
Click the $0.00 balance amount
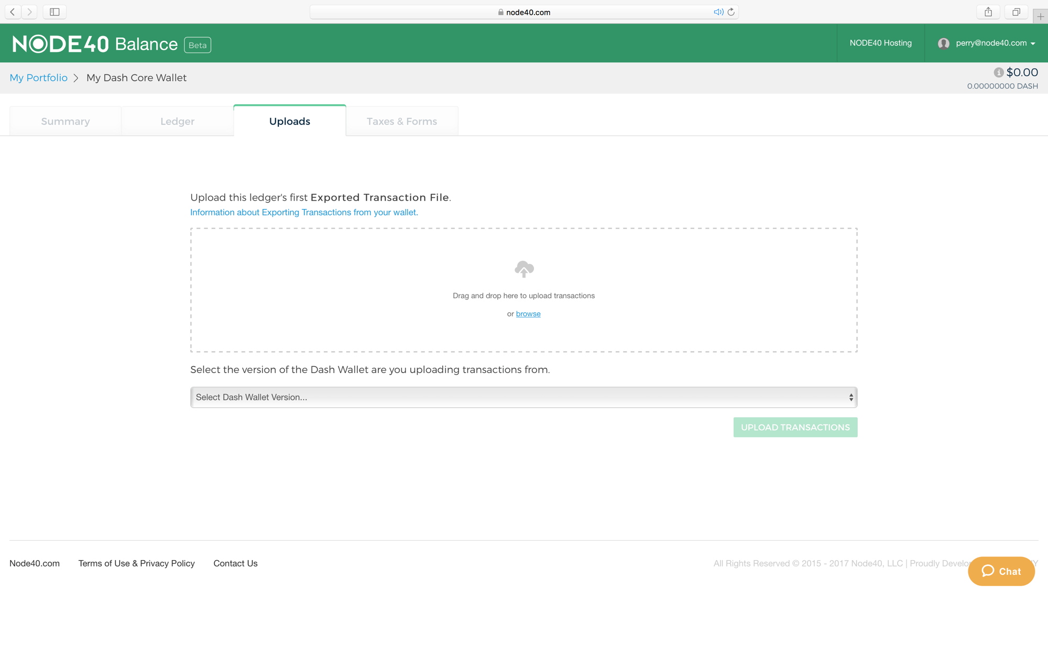click(x=1022, y=72)
